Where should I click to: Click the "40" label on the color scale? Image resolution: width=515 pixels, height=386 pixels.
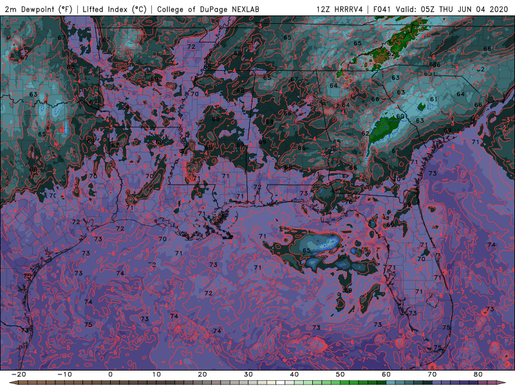(x=294, y=374)
